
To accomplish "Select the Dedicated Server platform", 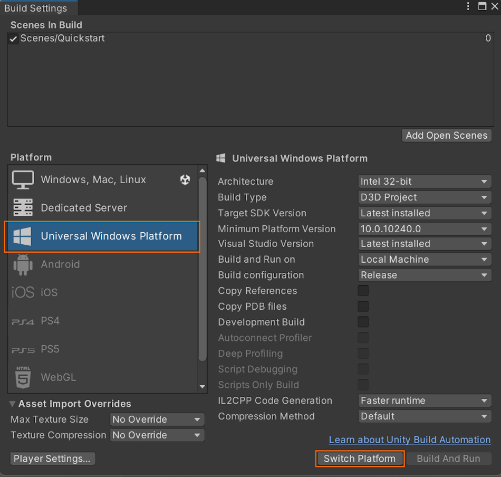I will [x=103, y=208].
